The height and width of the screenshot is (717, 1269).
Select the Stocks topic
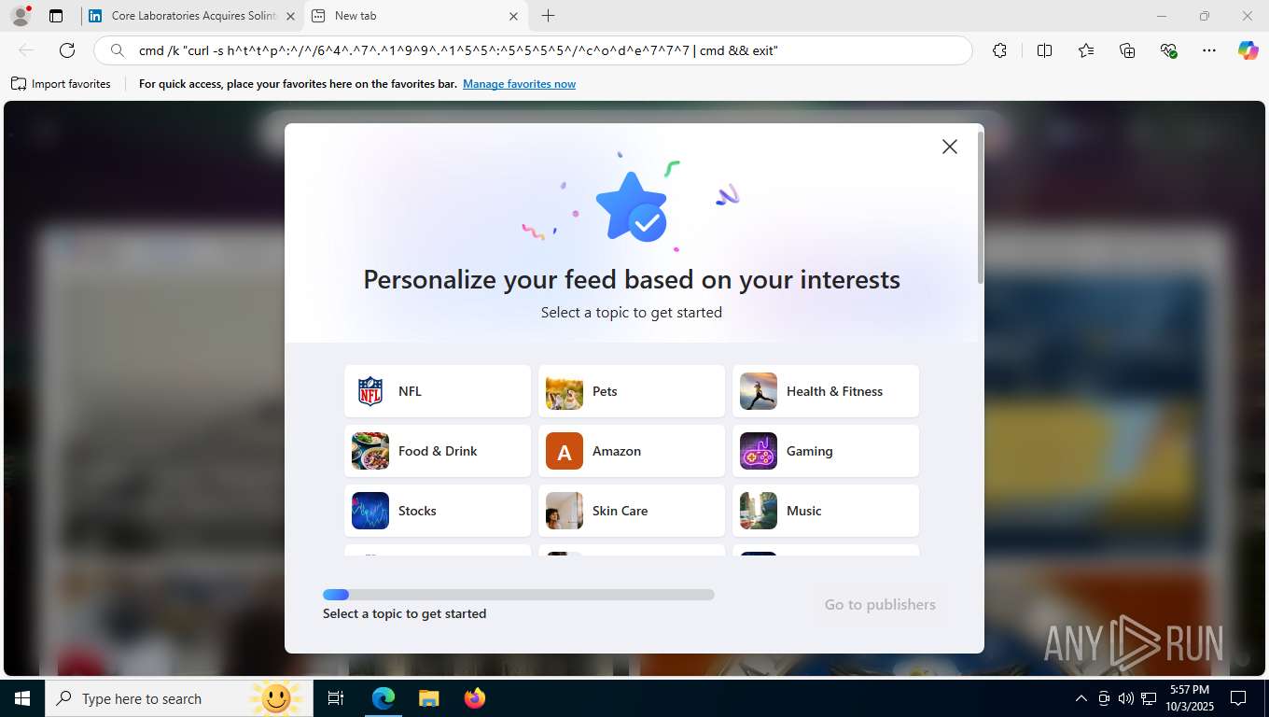(438, 511)
